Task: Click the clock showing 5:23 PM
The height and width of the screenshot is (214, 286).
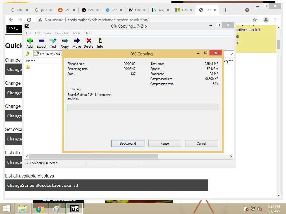Action: coord(274,206)
